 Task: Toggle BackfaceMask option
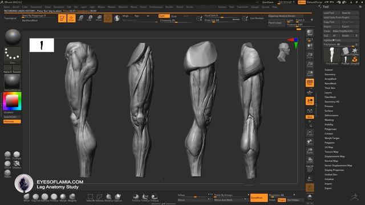[30, 20]
